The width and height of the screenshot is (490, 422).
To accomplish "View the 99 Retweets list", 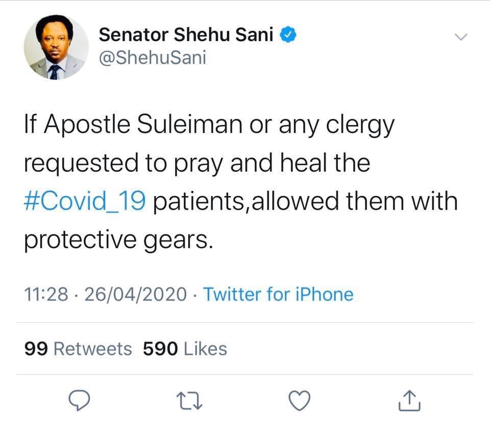I will (78, 349).
